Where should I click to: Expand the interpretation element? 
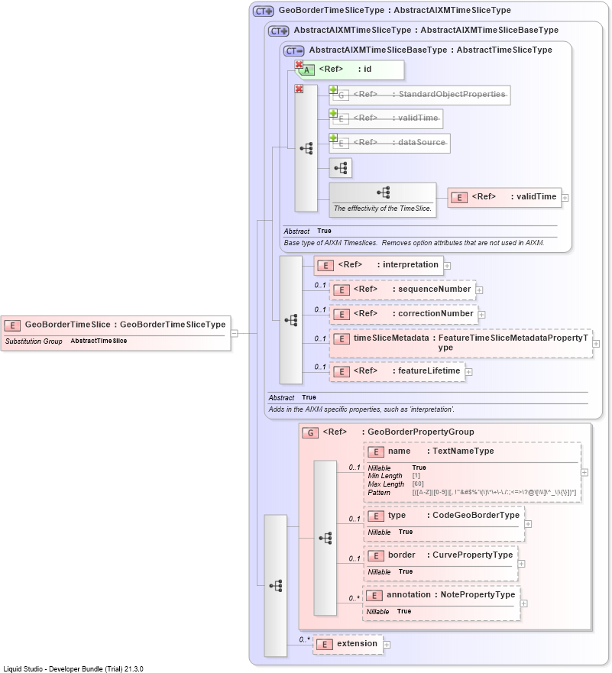point(447,266)
